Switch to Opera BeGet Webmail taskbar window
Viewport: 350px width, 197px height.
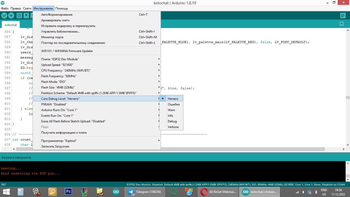218,191
